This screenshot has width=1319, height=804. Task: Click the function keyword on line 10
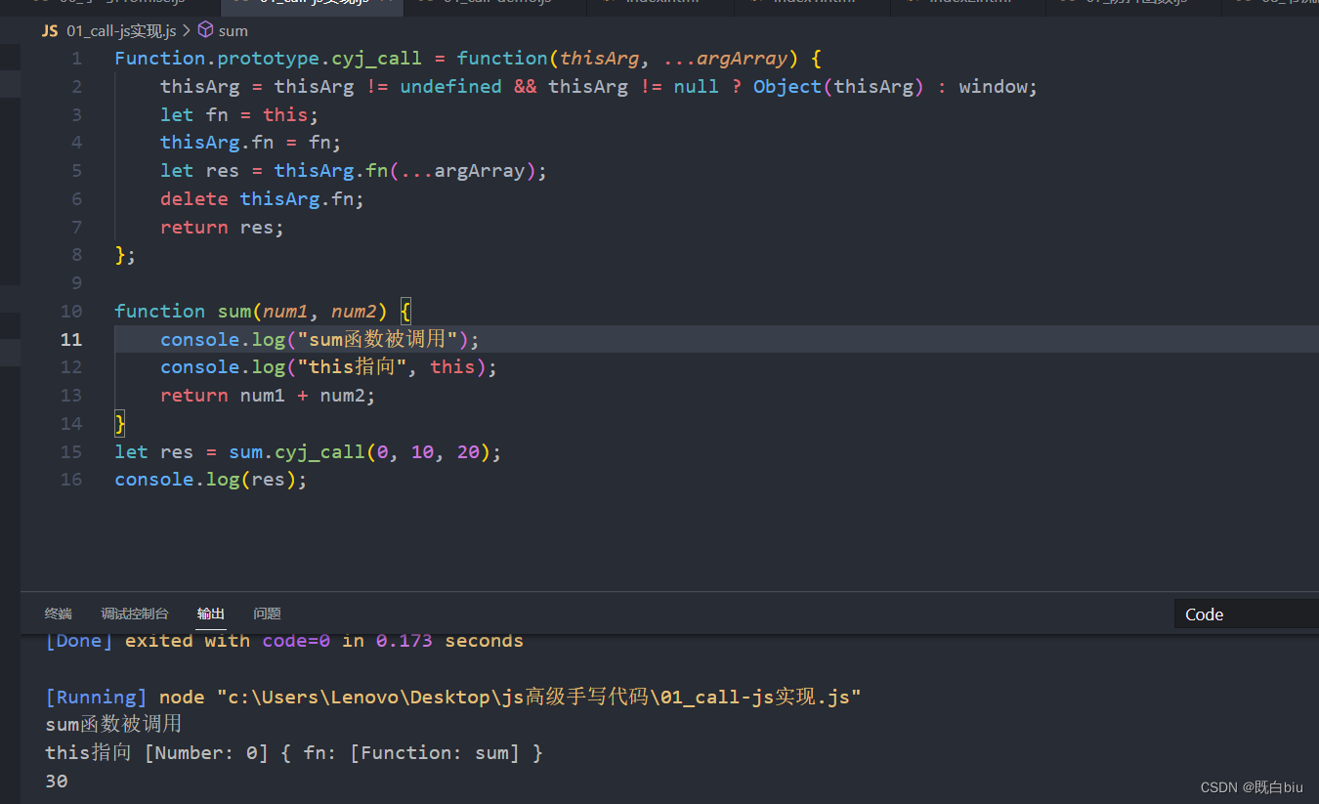(x=160, y=312)
